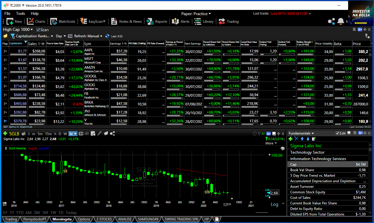374x223 pixels.
Task: Toggle the Scan checkbox
Action: click(x=38, y=30)
